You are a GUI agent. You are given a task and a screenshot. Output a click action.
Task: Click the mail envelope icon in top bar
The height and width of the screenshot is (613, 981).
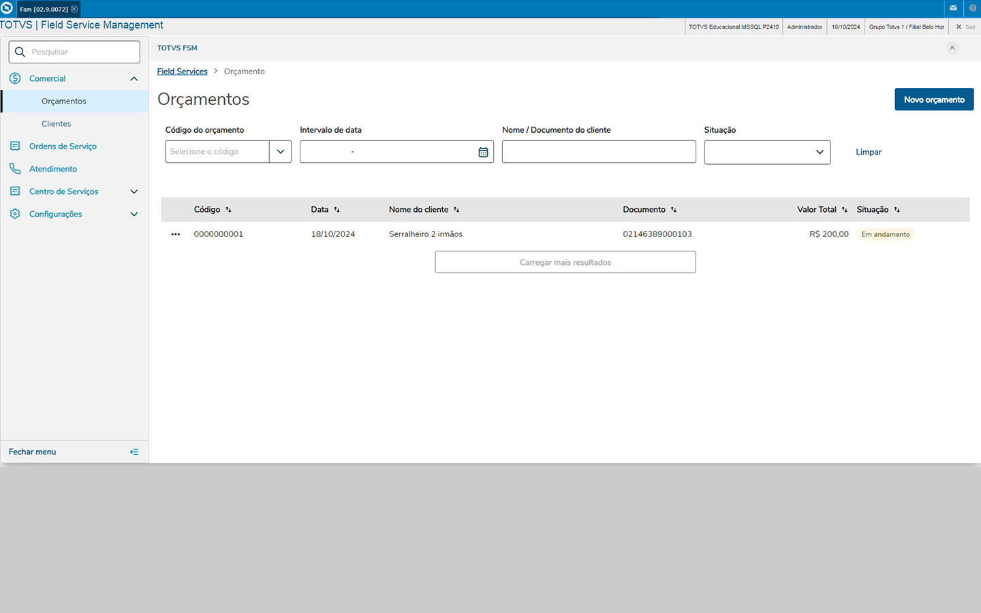tap(953, 8)
